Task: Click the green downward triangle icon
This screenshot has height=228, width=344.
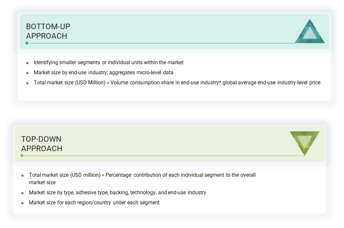Action: pos(305,141)
